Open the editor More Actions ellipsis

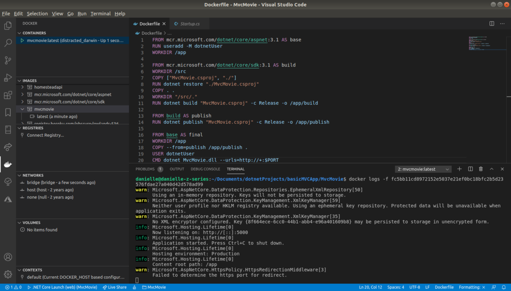click(502, 24)
